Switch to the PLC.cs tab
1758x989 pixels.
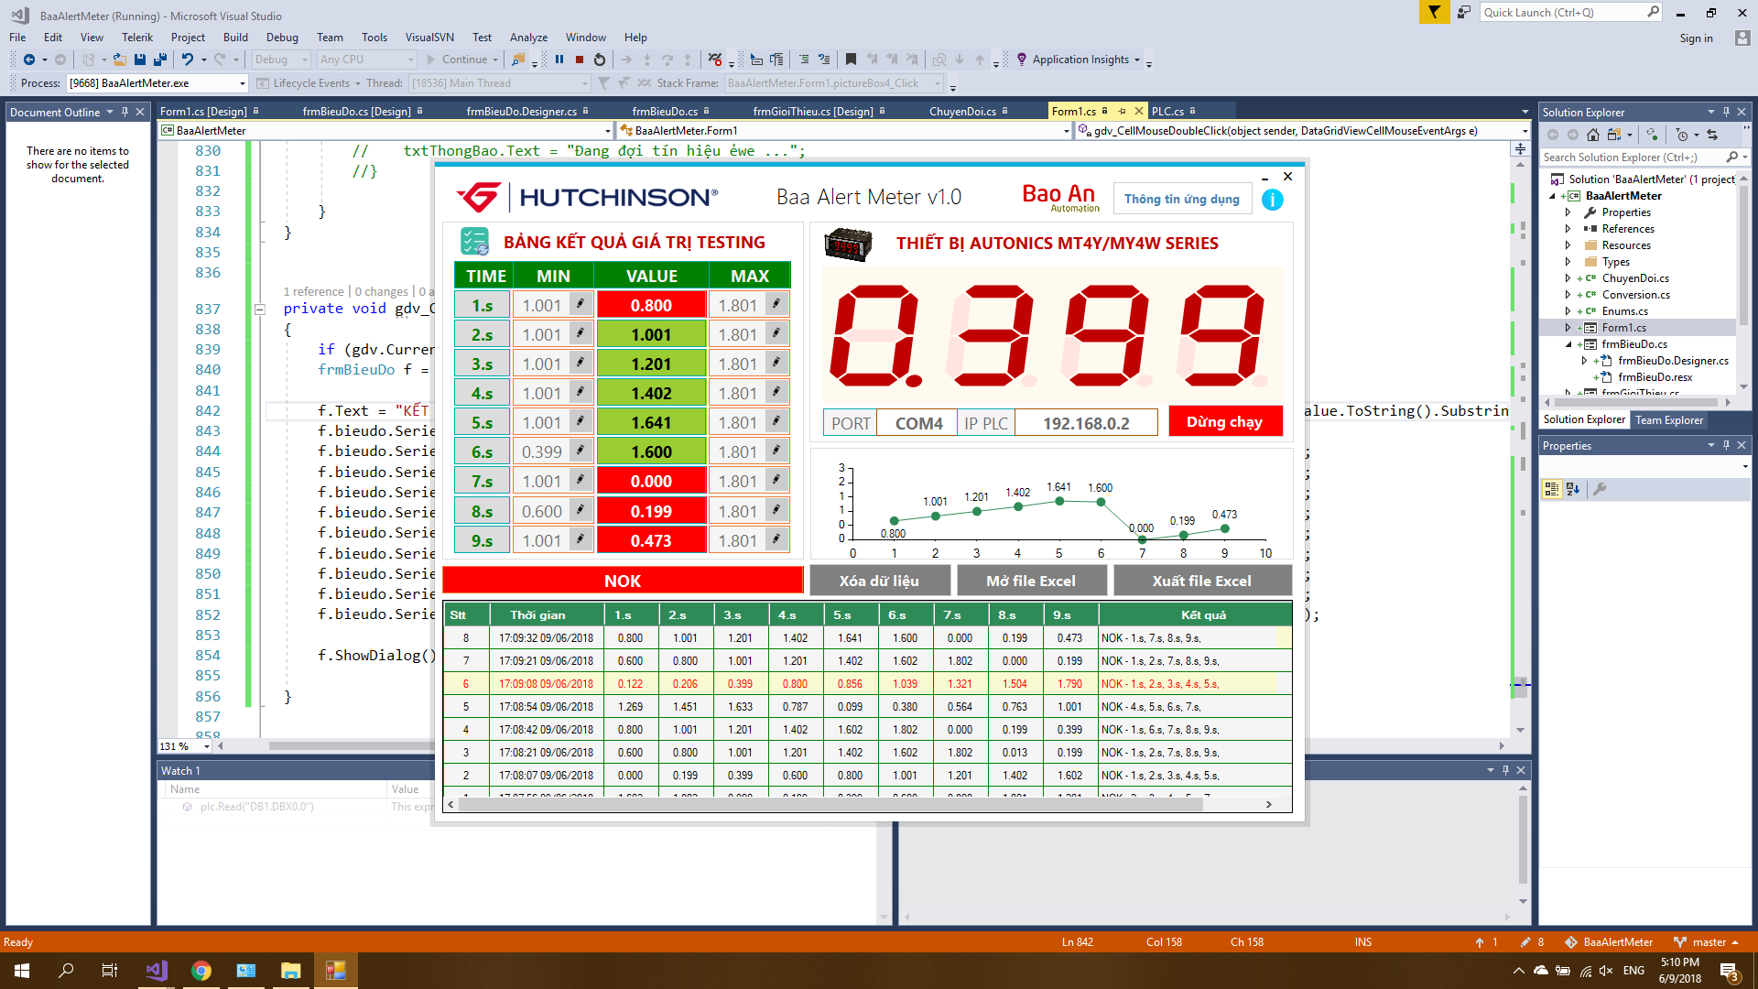1167,112
